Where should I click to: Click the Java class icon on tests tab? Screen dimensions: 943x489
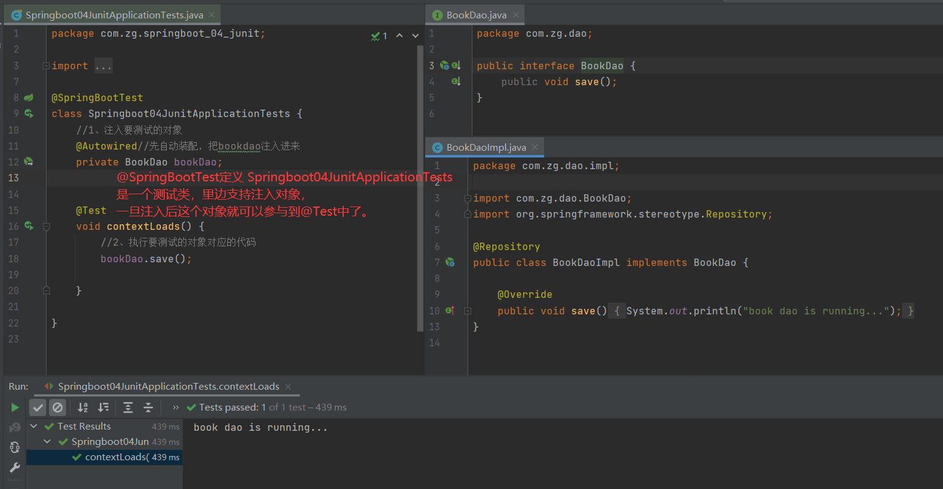[17, 15]
